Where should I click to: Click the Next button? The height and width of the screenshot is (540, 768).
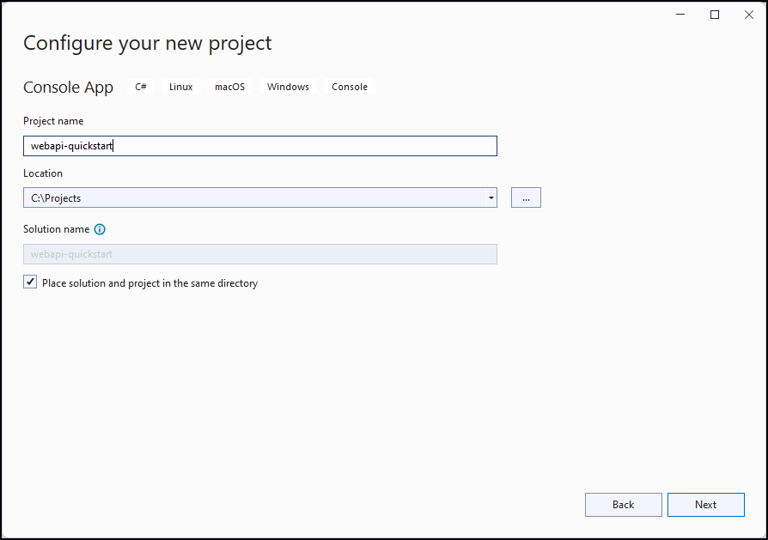705,504
